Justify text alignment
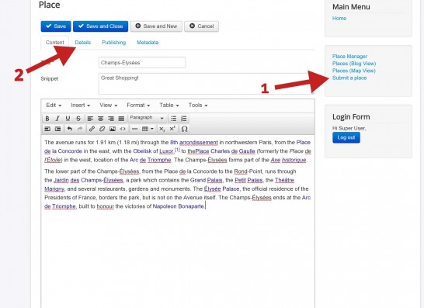Image resolution: width=424 pixels, height=308 pixels. [121, 119]
